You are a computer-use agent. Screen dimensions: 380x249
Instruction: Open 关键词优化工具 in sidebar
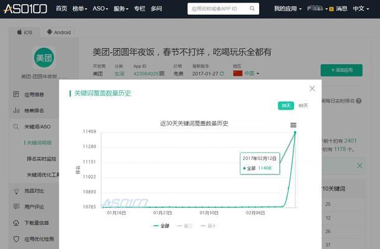pos(42,175)
